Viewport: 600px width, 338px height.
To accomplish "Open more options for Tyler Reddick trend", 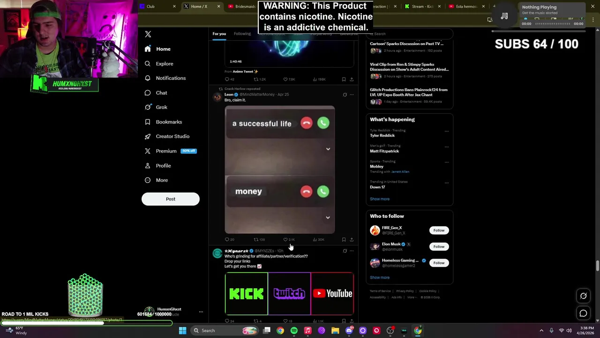I will point(446,131).
